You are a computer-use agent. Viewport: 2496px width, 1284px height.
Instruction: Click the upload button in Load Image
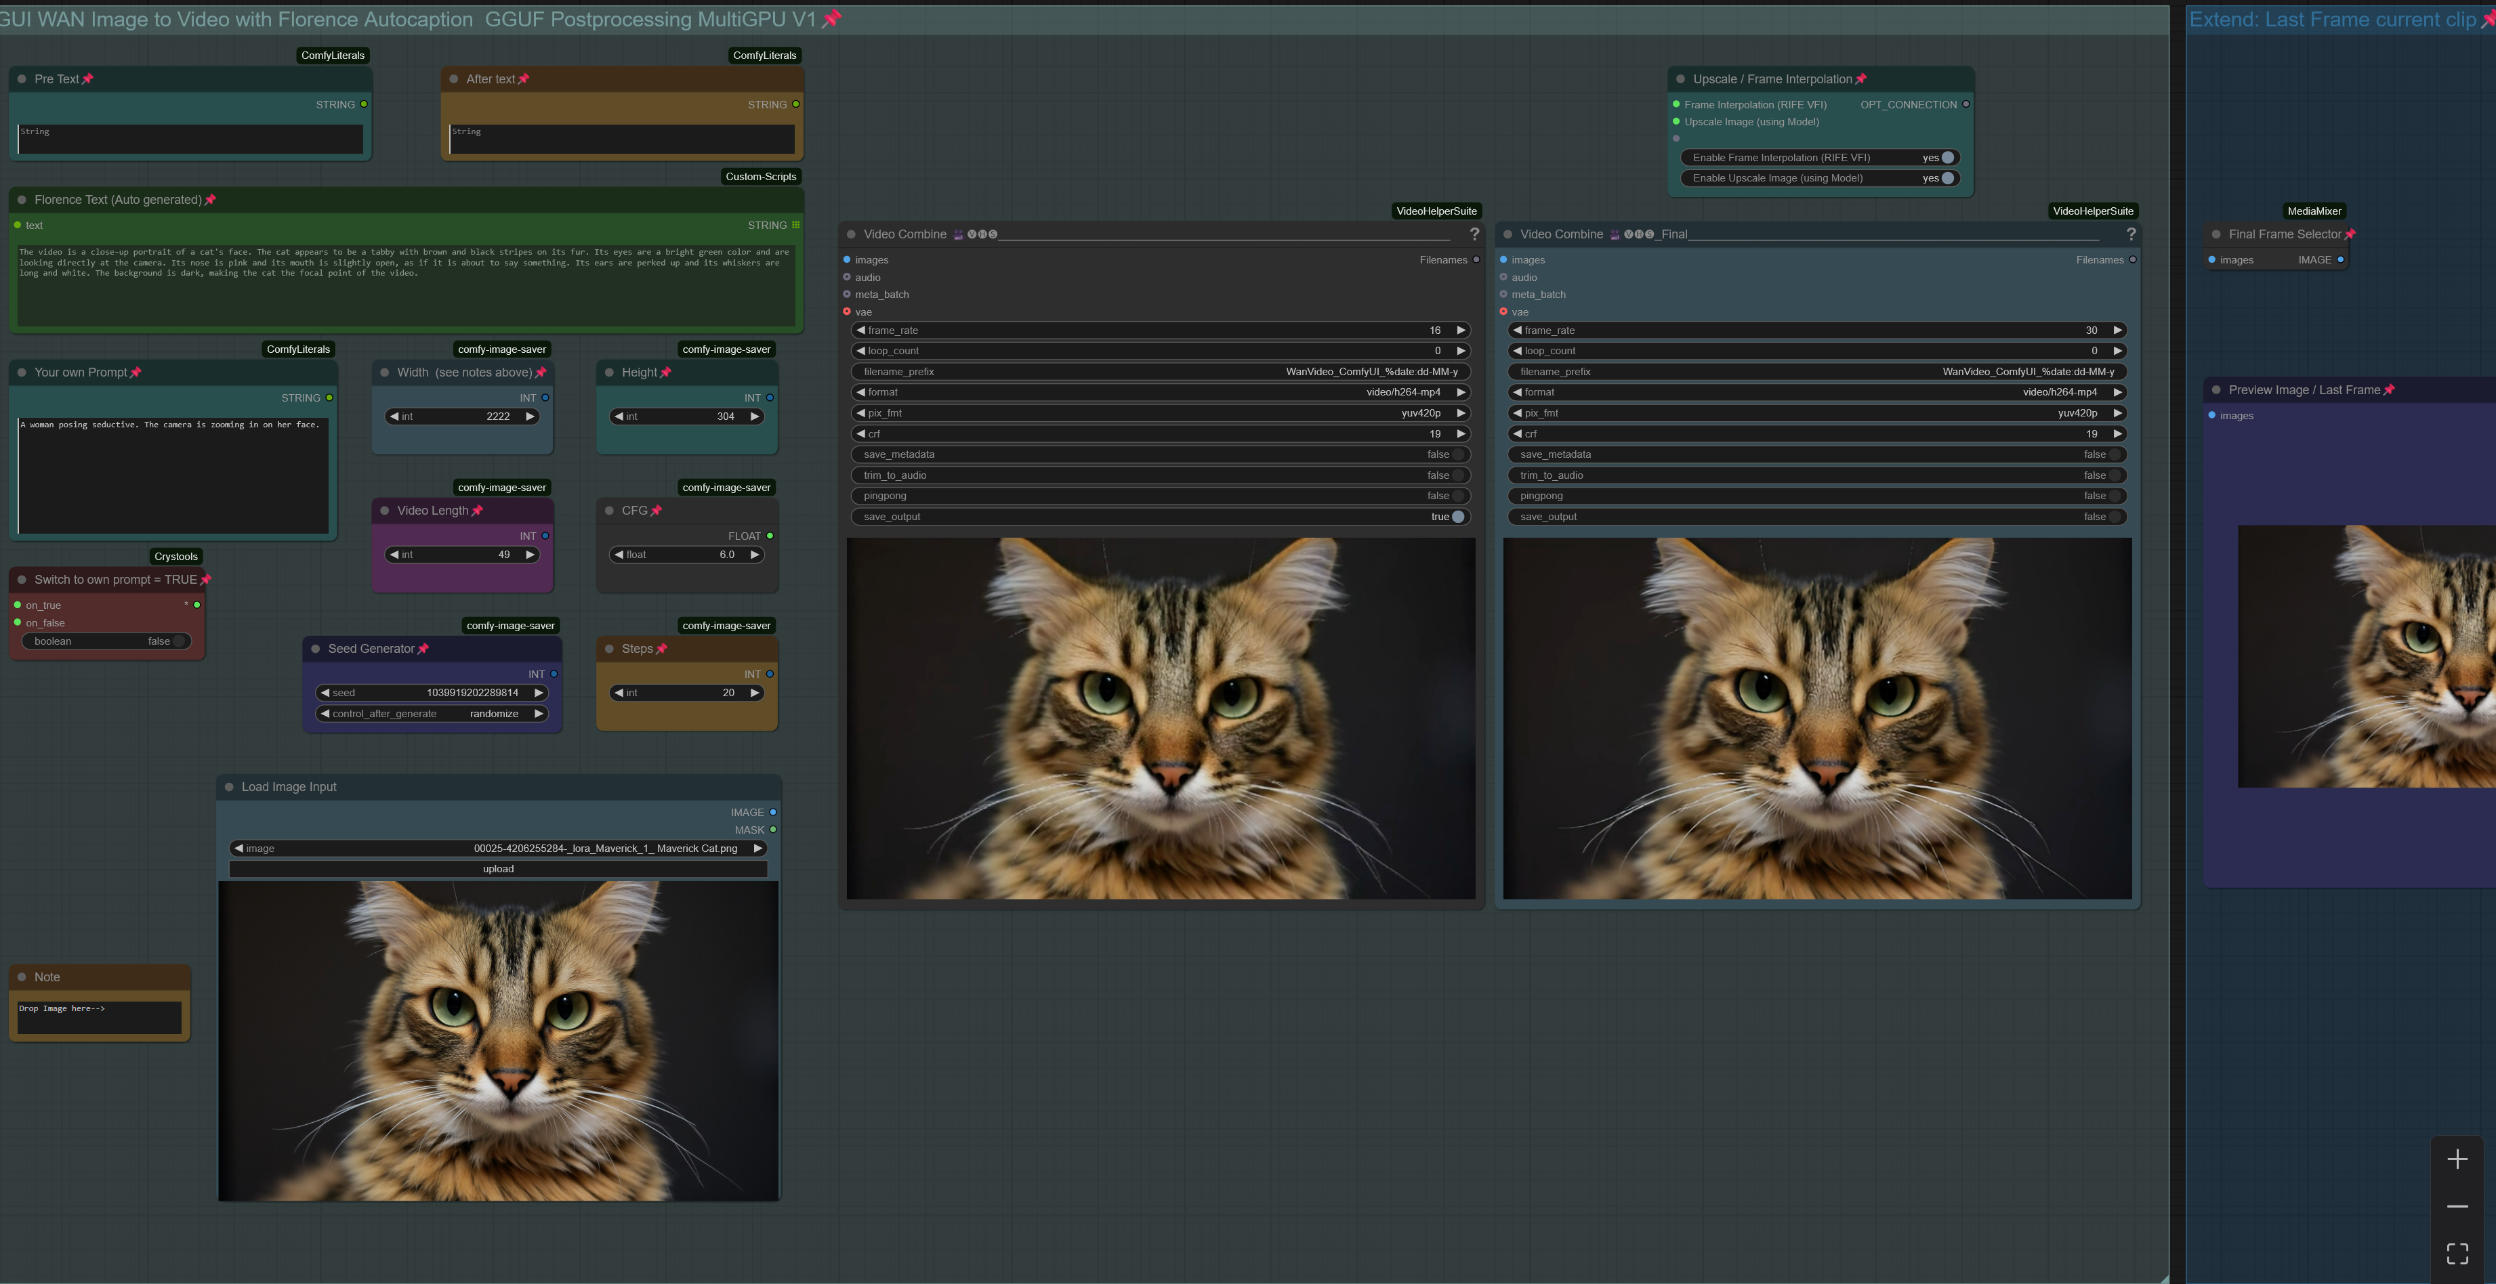point(498,869)
